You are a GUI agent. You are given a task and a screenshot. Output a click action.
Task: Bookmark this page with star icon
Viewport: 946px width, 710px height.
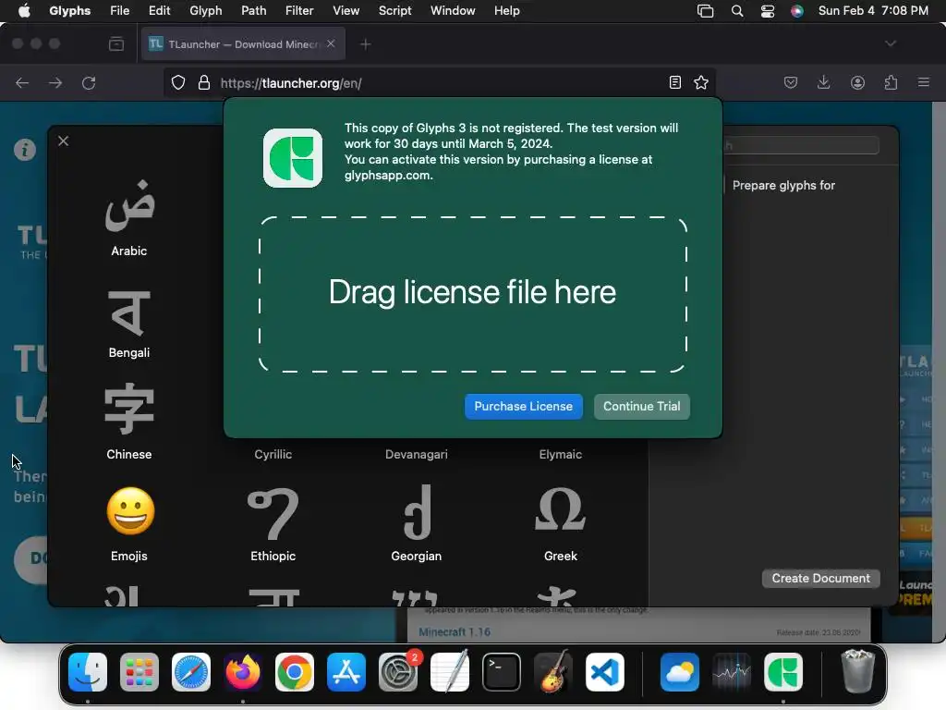(x=701, y=82)
